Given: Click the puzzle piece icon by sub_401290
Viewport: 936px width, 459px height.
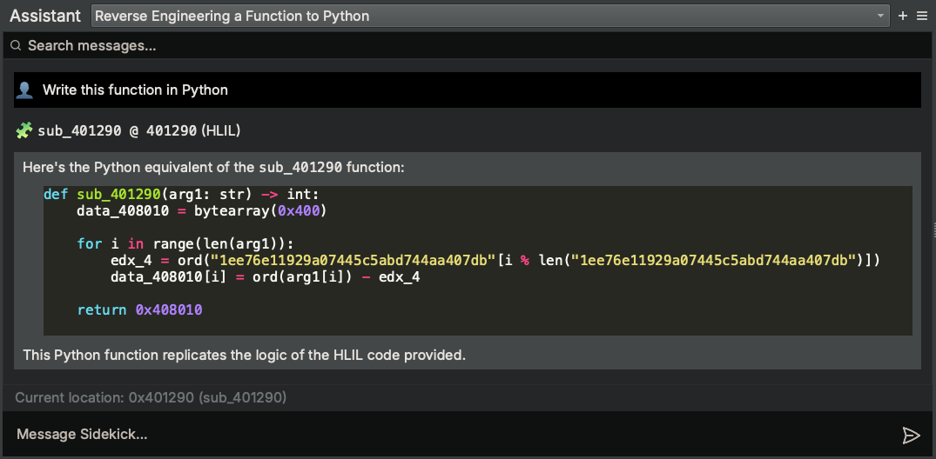Looking at the screenshot, I should 24,130.
